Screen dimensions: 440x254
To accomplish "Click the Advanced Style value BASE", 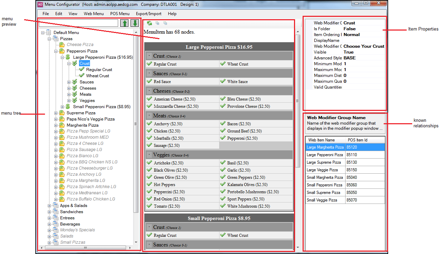I will [350, 58].
